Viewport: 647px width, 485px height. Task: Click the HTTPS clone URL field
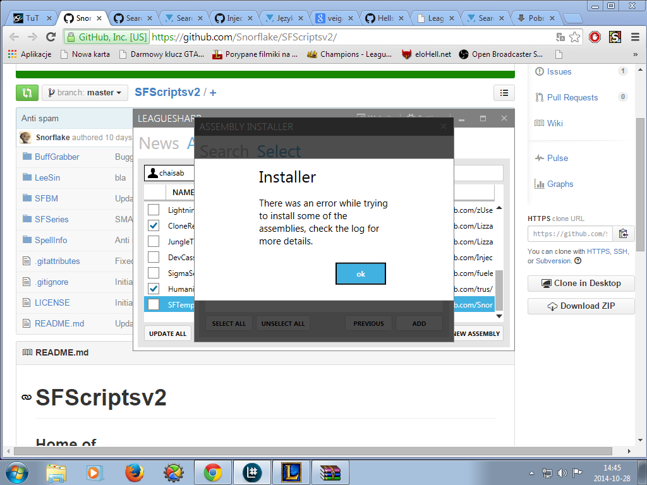(x=570, y=234)
